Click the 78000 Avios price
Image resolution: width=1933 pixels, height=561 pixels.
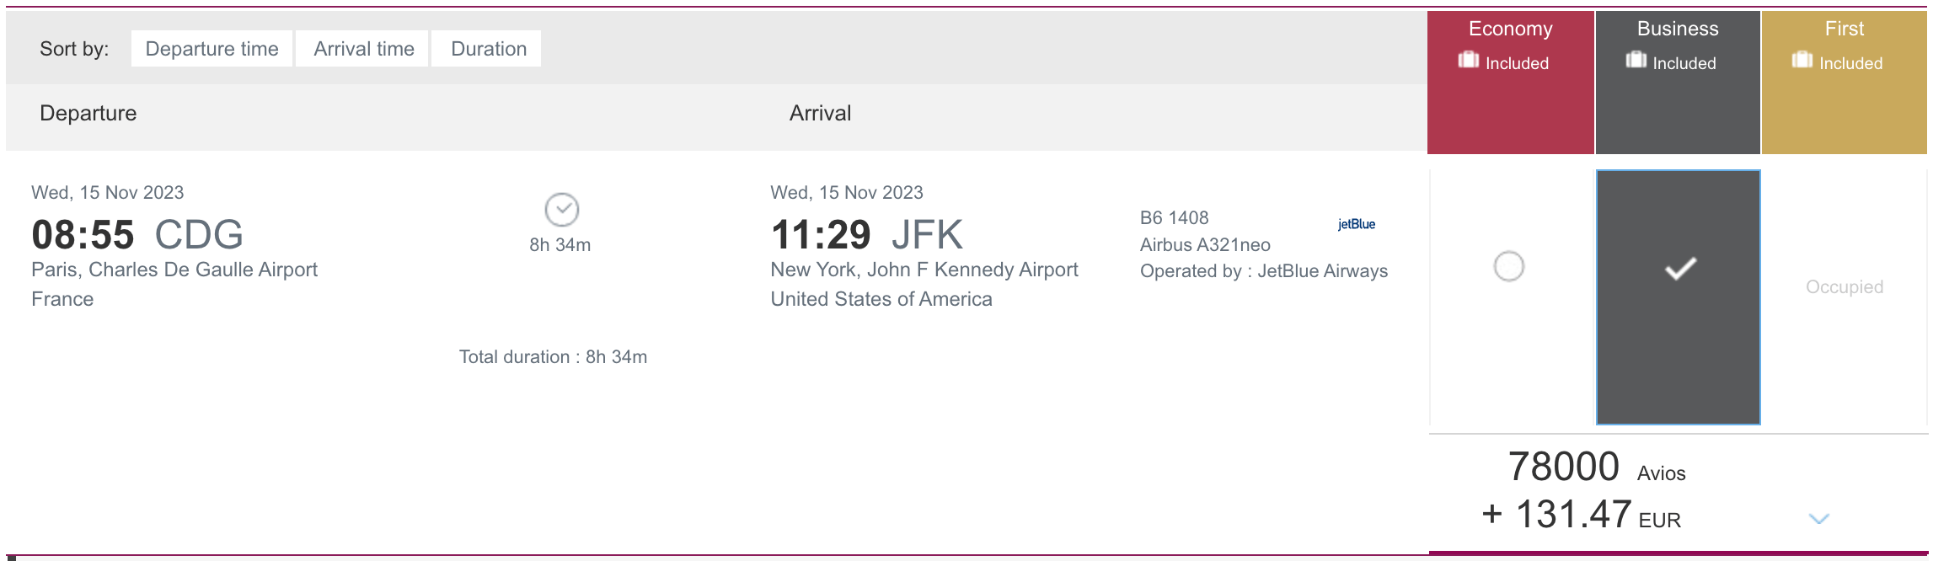1564,467
